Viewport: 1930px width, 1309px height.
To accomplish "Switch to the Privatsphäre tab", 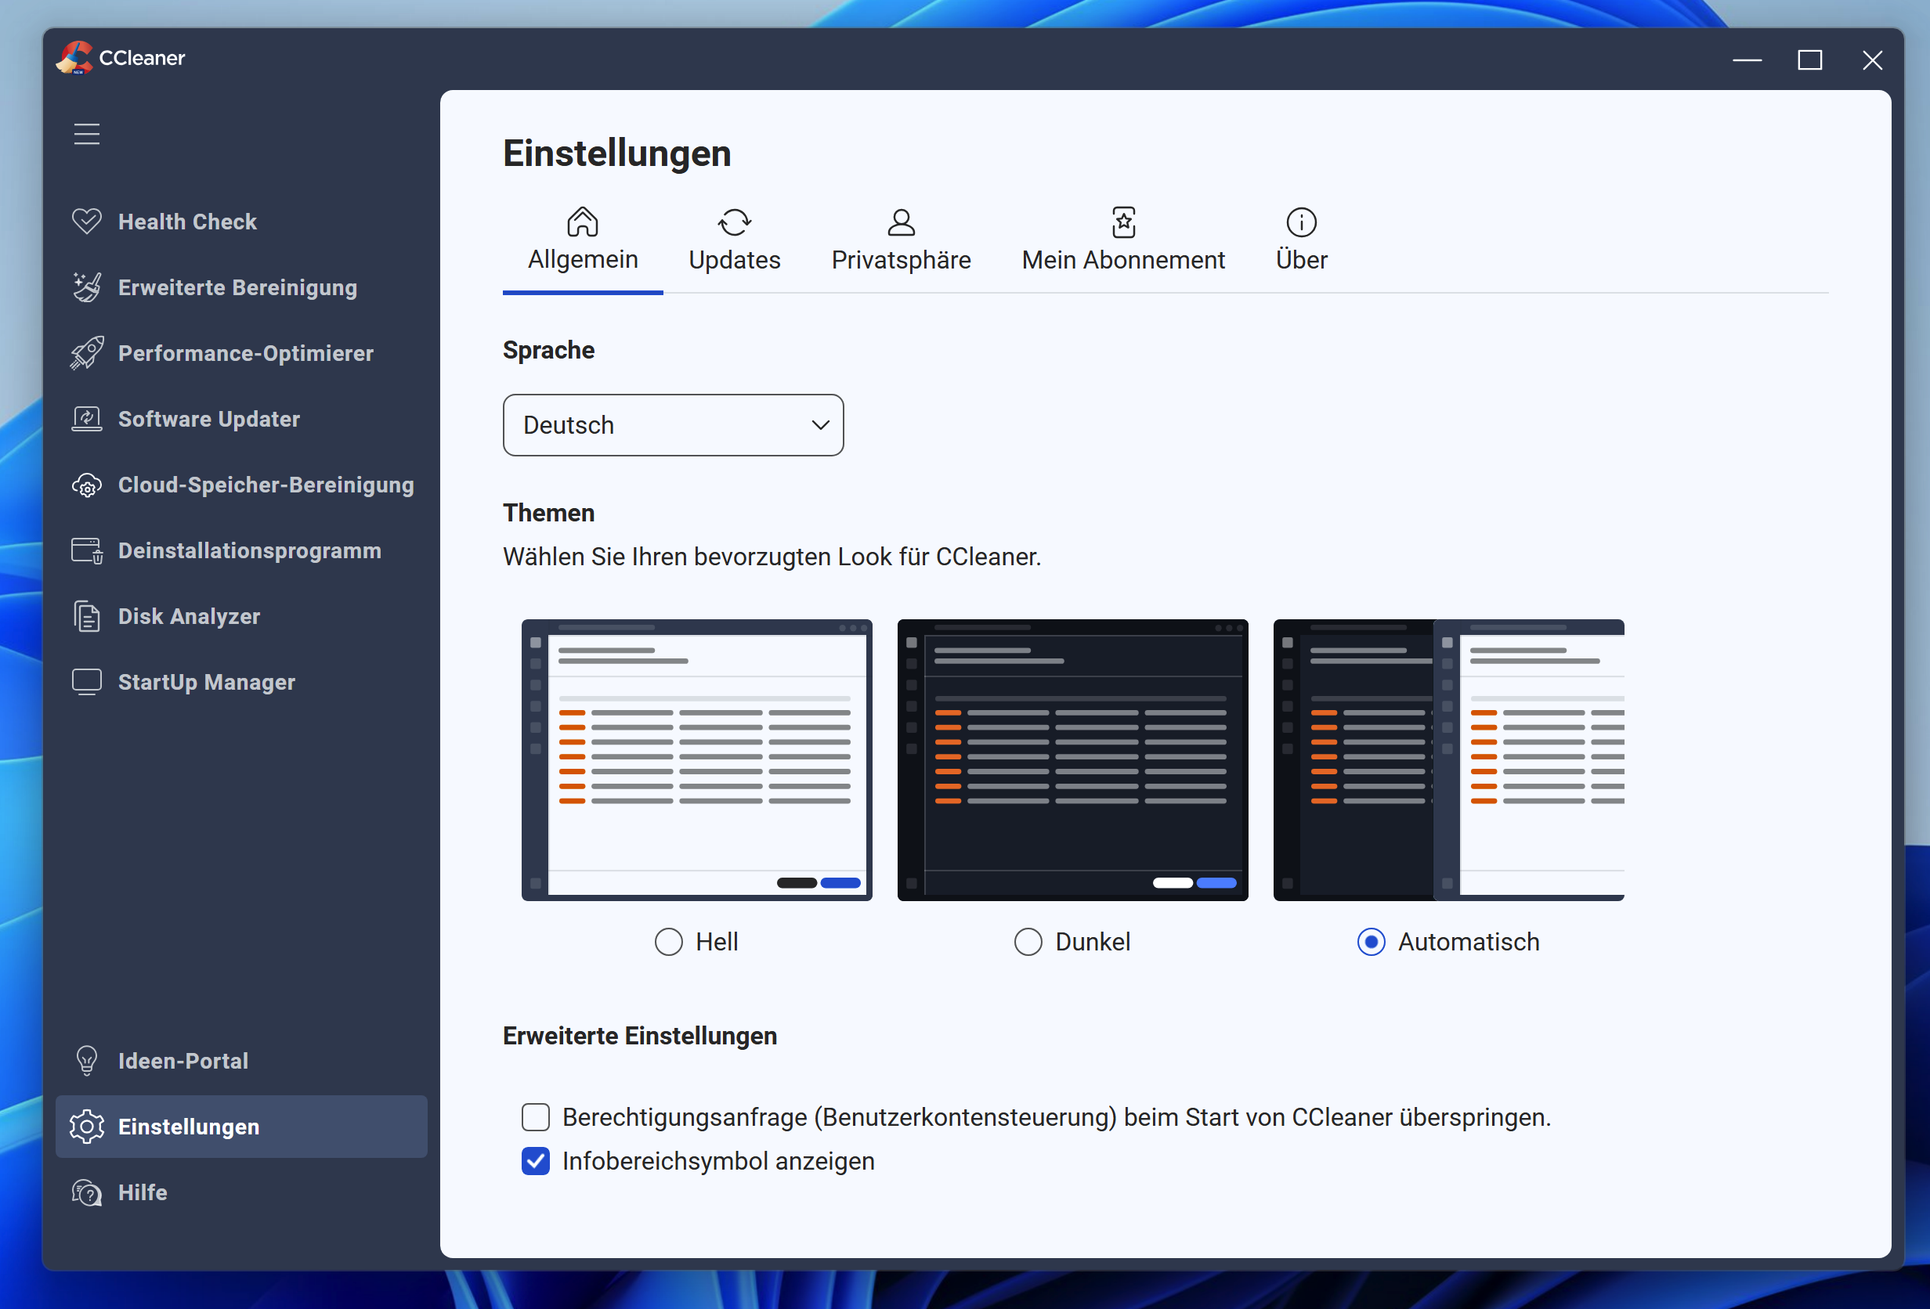I will point(901,240).
